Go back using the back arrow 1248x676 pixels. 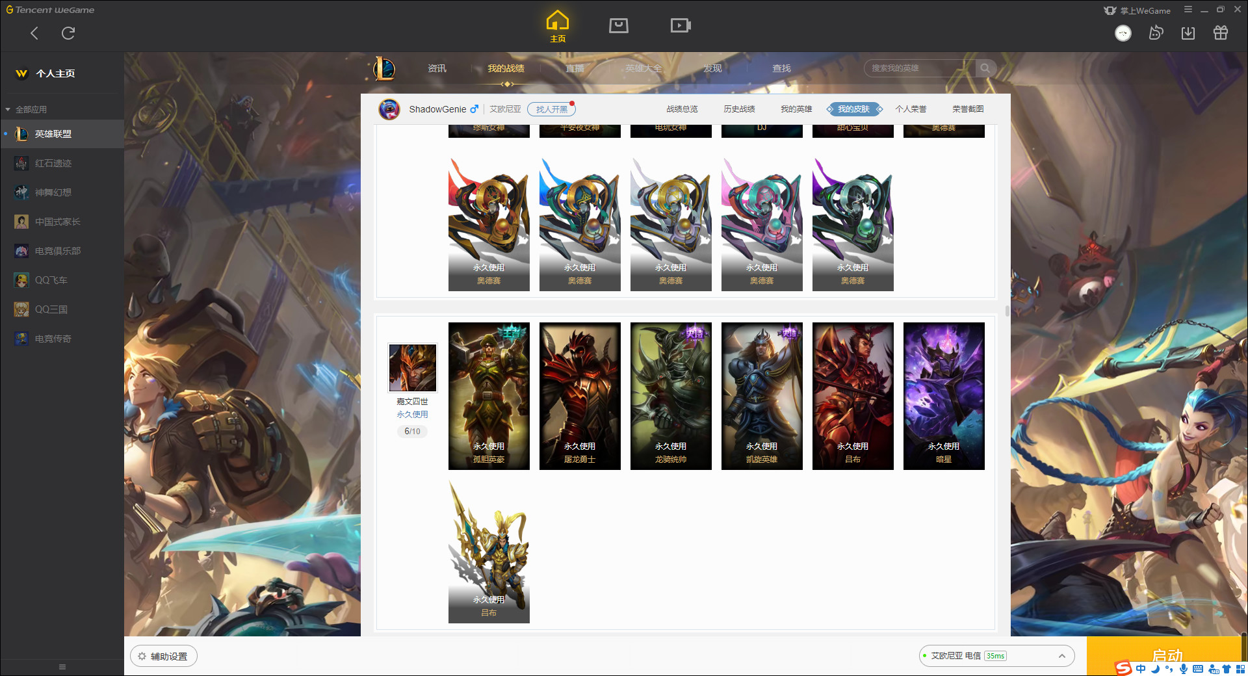tap(34, 33)
